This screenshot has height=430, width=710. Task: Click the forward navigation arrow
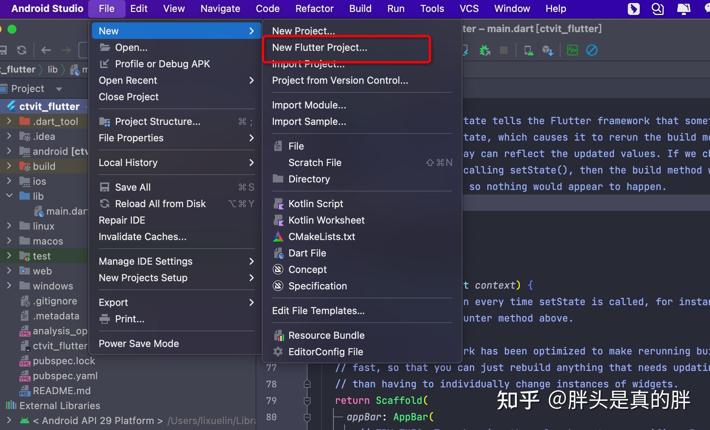(66, 50)
